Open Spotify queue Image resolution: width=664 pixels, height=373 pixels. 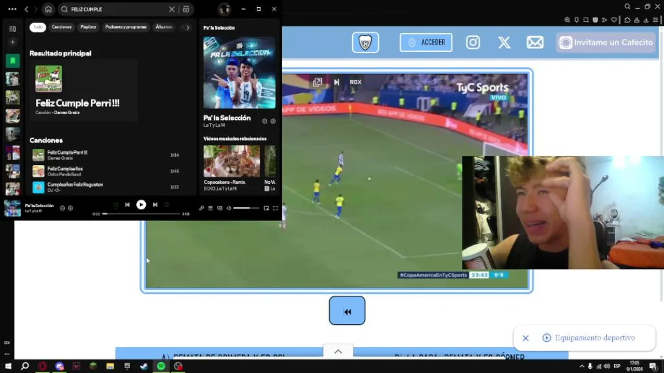pyautogui.click(x=210, y=208)
